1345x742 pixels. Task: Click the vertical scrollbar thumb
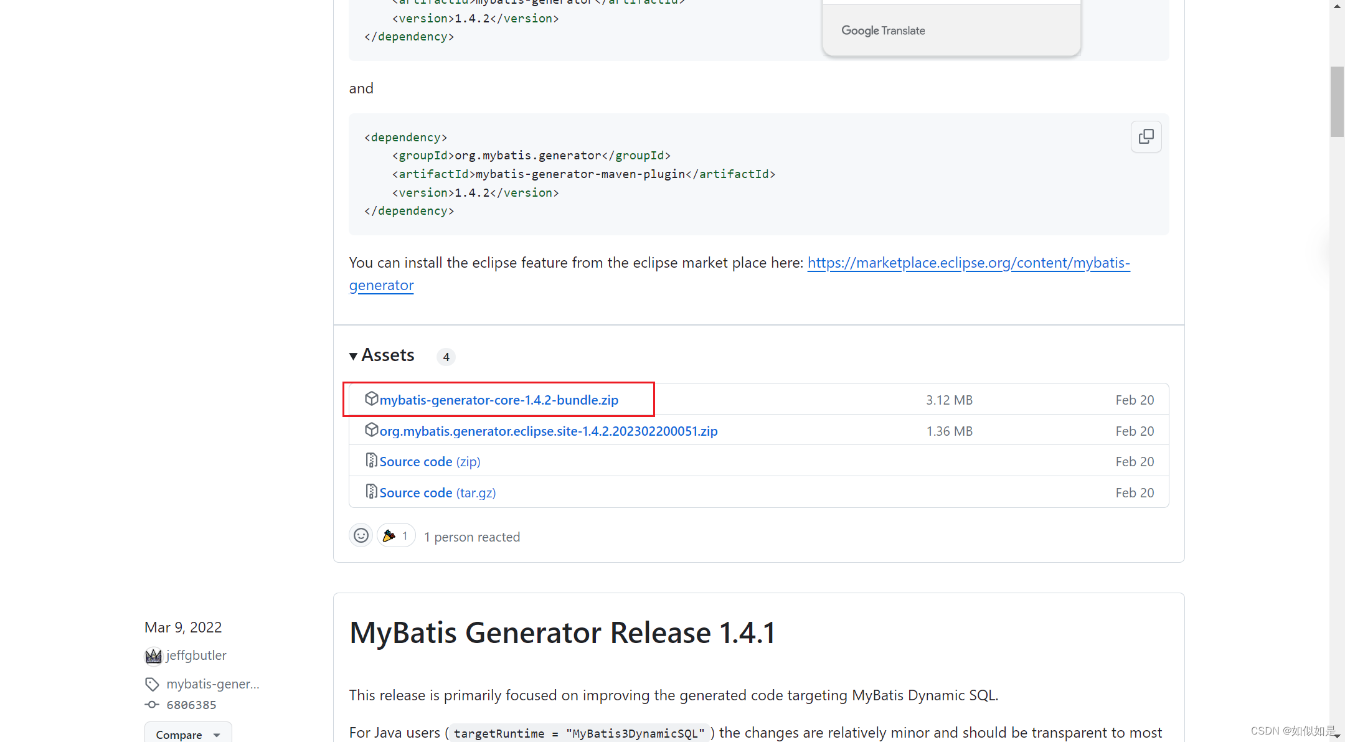click(x=1337, y=101)
